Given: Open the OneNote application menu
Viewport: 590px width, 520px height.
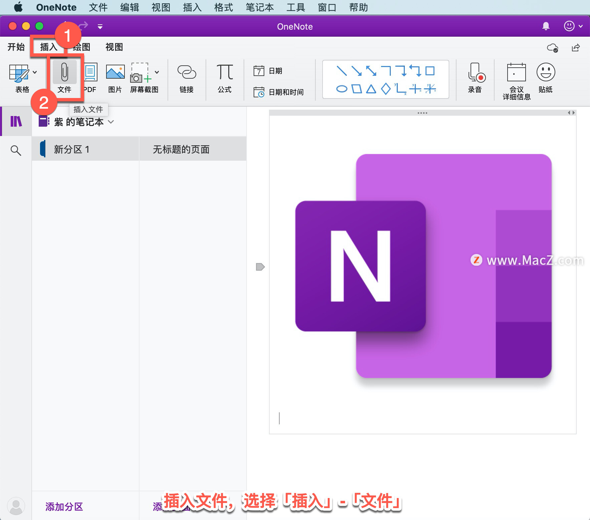Looking at the screenshot, I should point(56,7).
